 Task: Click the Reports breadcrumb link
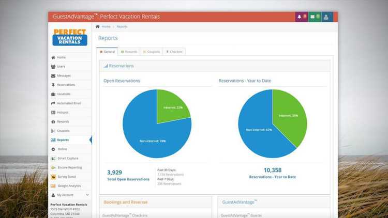click(x=122, y=26)
